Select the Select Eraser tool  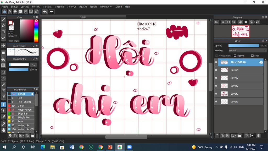click(x=3, y=97)
